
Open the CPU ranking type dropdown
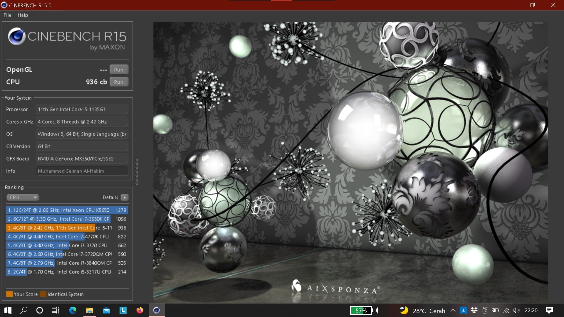tap(23, 197)
